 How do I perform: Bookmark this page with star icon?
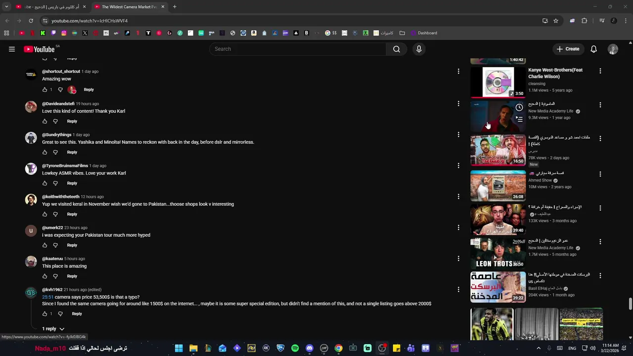pos(556,21)
